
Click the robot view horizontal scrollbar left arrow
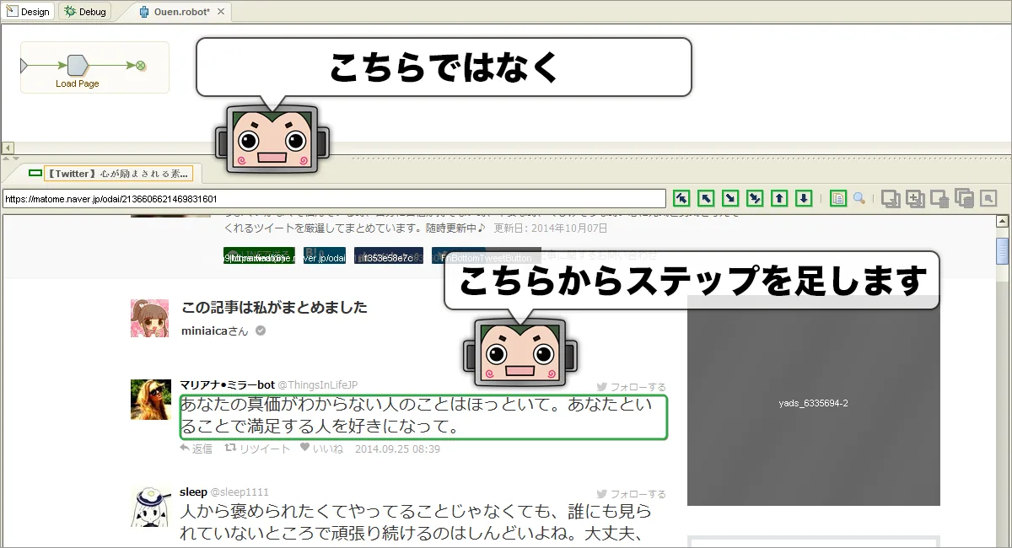coord(8,148)
